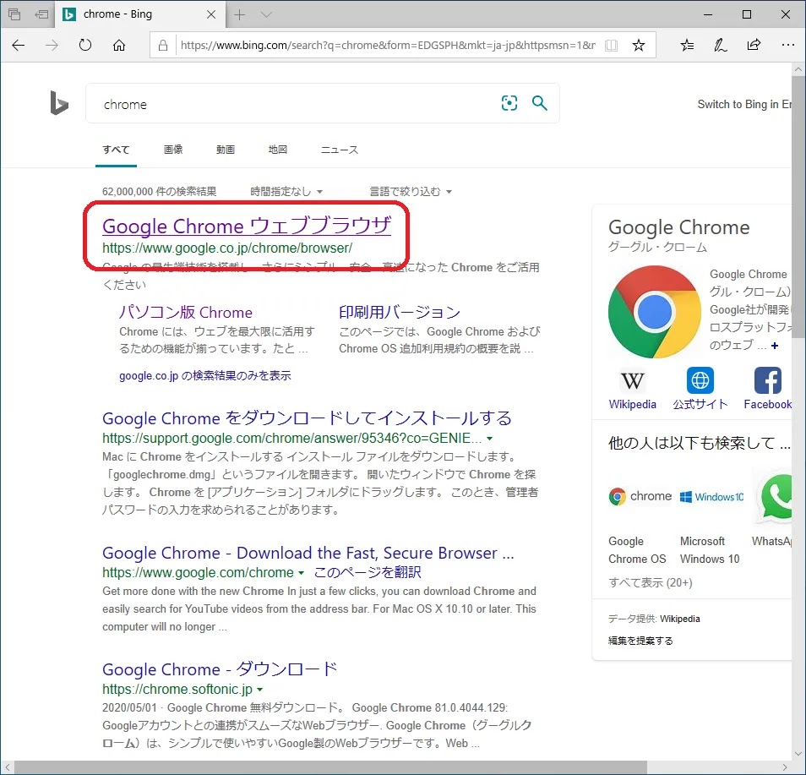Click the グーグル・クローム subtitle text
This screenshot has width=806, height=775.
[657, 248]
